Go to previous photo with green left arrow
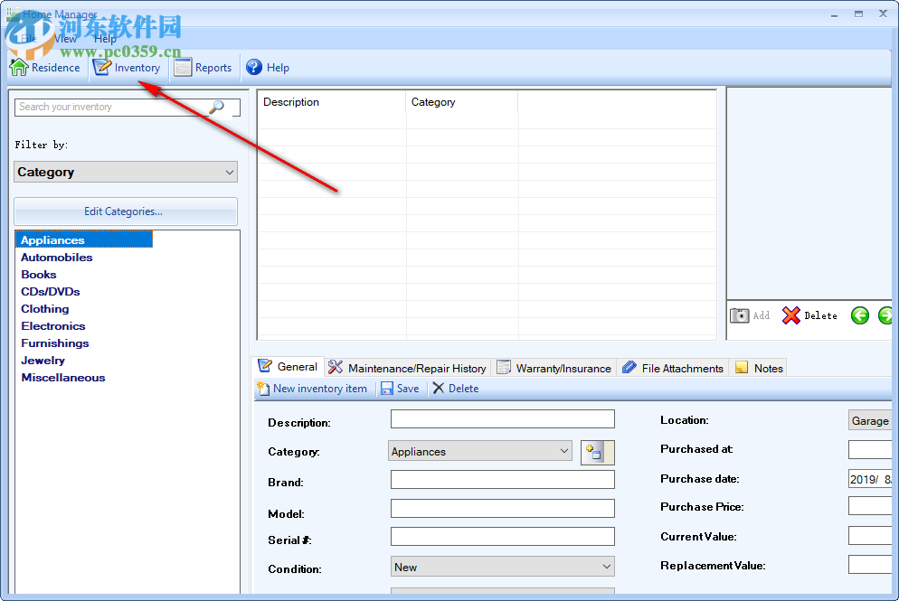The width and height of the screenshot is (899, 601). [859, 315]
